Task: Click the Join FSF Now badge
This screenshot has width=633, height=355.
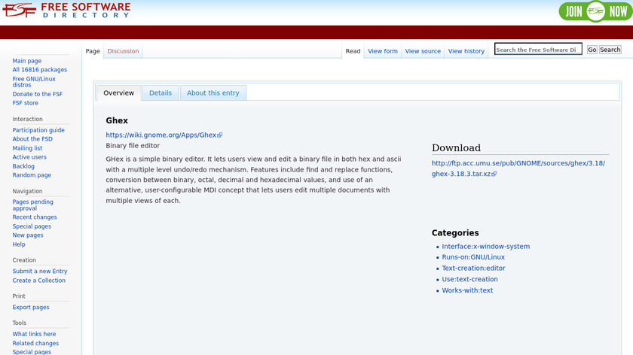Action: 595,11
